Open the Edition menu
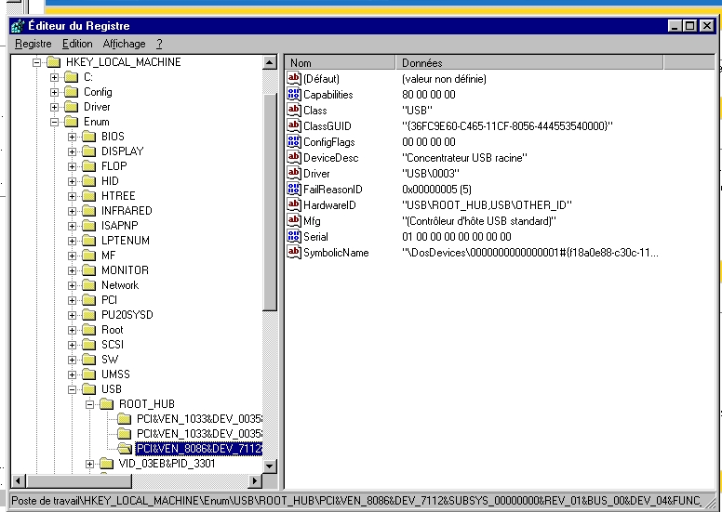This screenshot has height=512, width=722. click(77, 44)
